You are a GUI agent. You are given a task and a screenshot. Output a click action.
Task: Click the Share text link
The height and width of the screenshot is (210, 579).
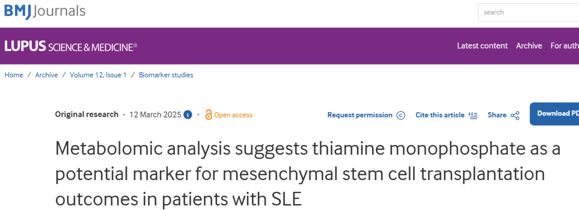(496, 115)
